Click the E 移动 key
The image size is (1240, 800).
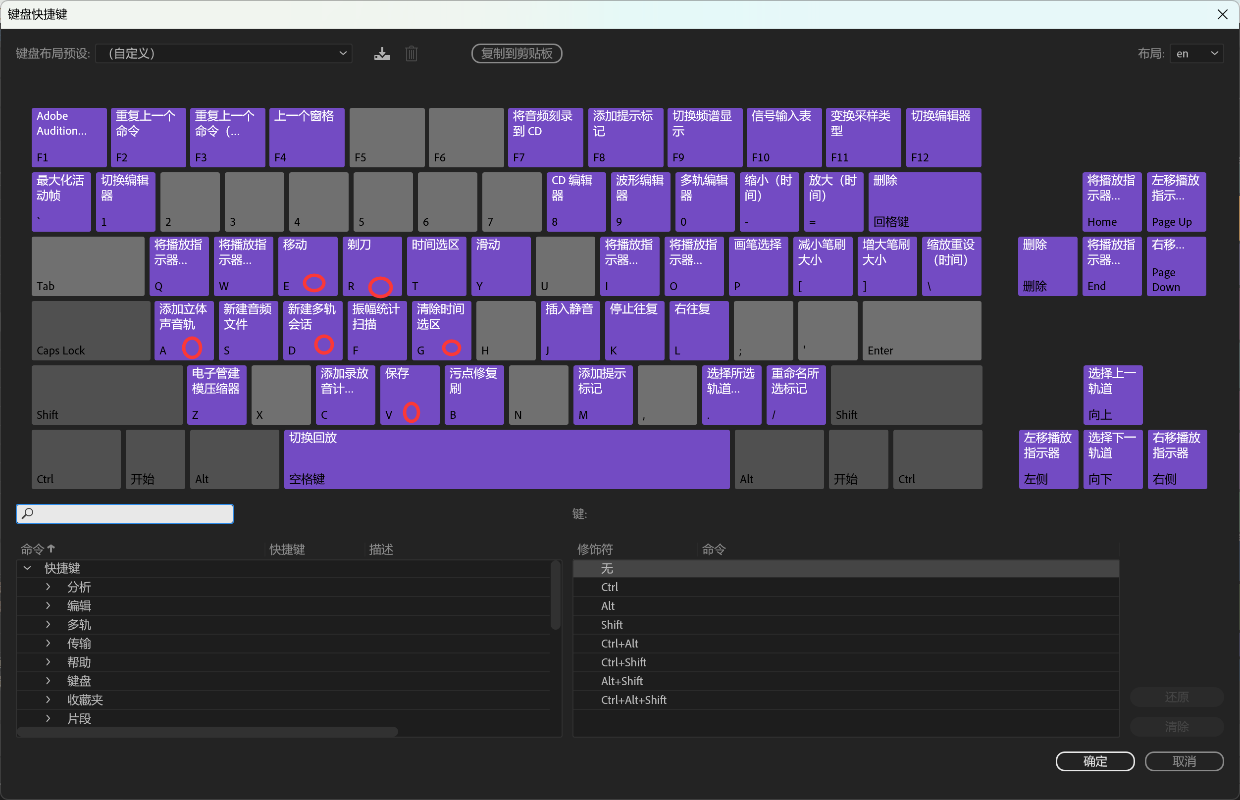pos(308,266)
